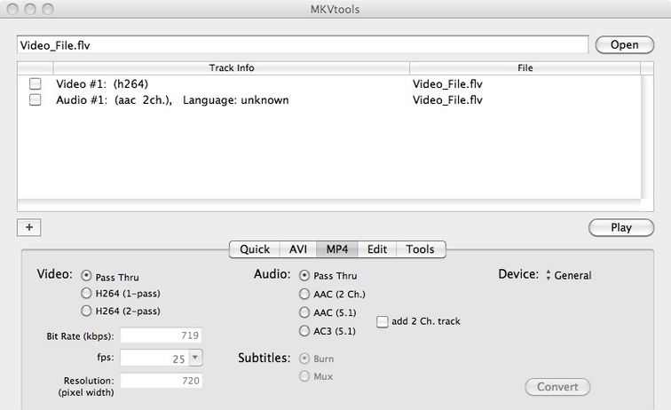
Task: Switch to the Quick tab
Action: click(x=255, y=249)
